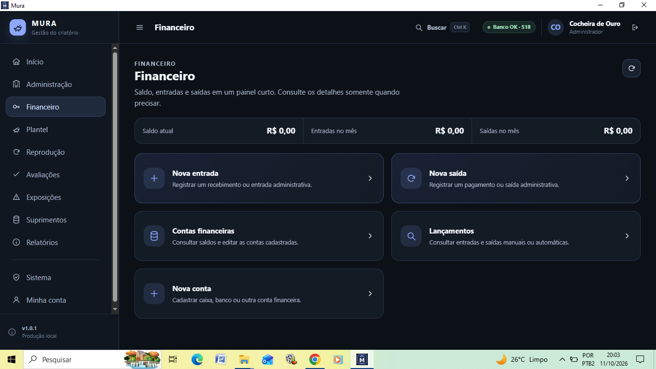The height and width of the screenshot is (369, 656).
Task: Click the triangle icon beside Exposições
Action: [16, 197]
